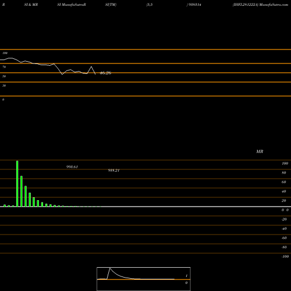Click the '1' label in the mini chart

[x=186, y=276]
